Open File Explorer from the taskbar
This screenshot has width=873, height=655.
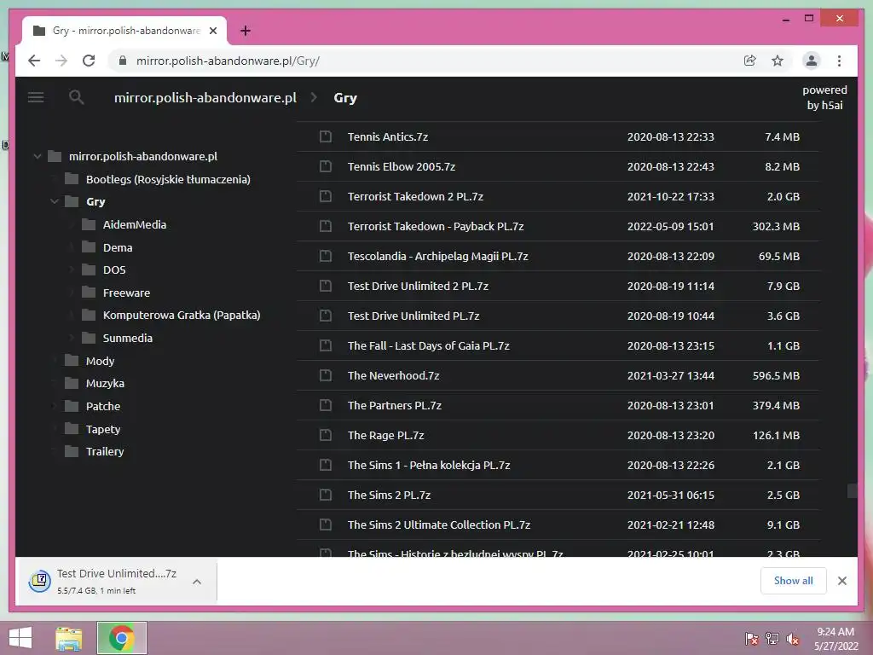[x=69, y=638]
